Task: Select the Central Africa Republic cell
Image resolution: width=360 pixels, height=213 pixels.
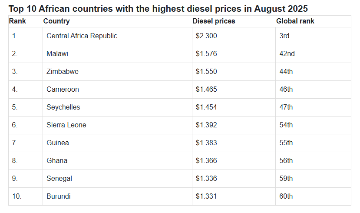Action: (x=82, y=36)
